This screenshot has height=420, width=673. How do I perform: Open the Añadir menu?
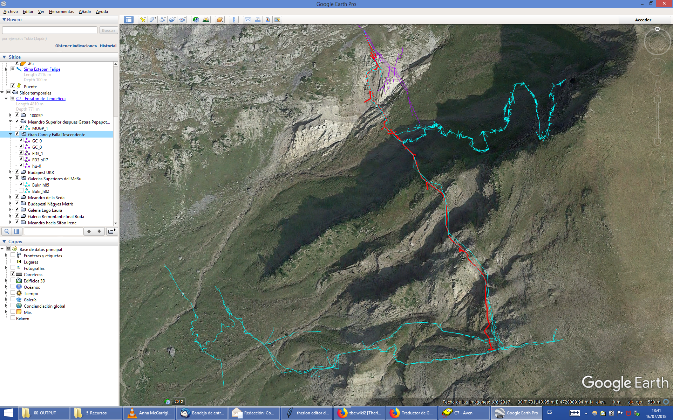[x=85, y=12]
